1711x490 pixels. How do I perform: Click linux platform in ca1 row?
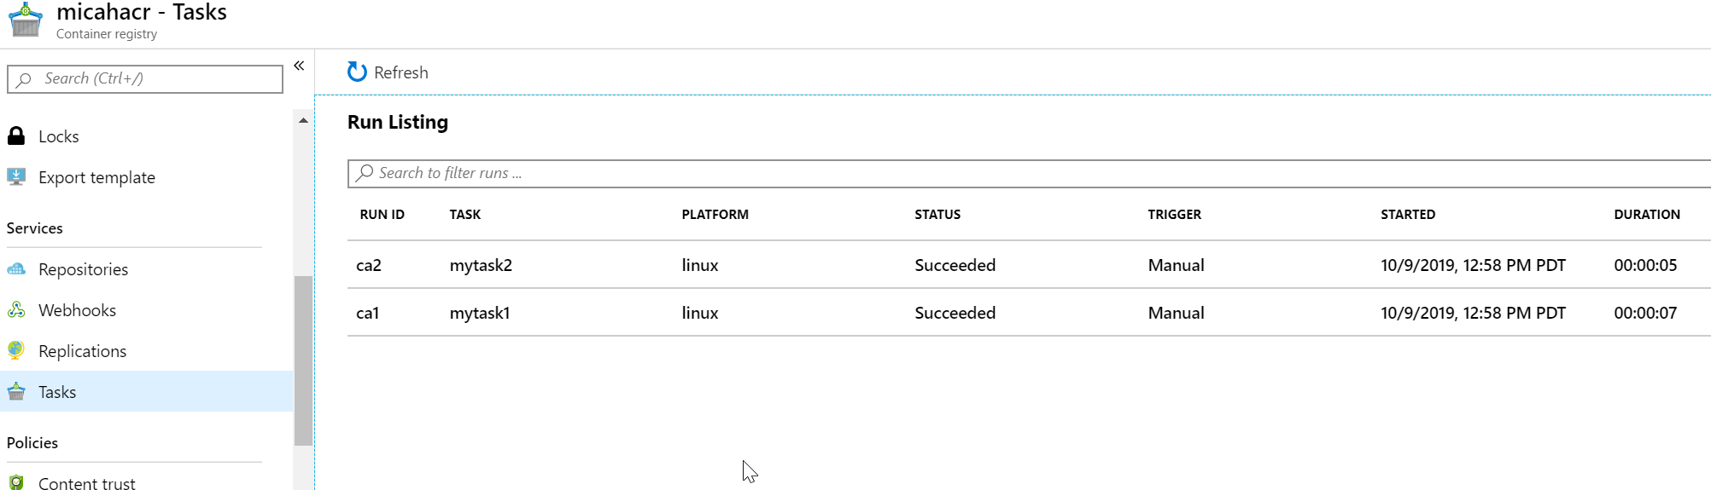pyautogui.click(x=700, y=313)
